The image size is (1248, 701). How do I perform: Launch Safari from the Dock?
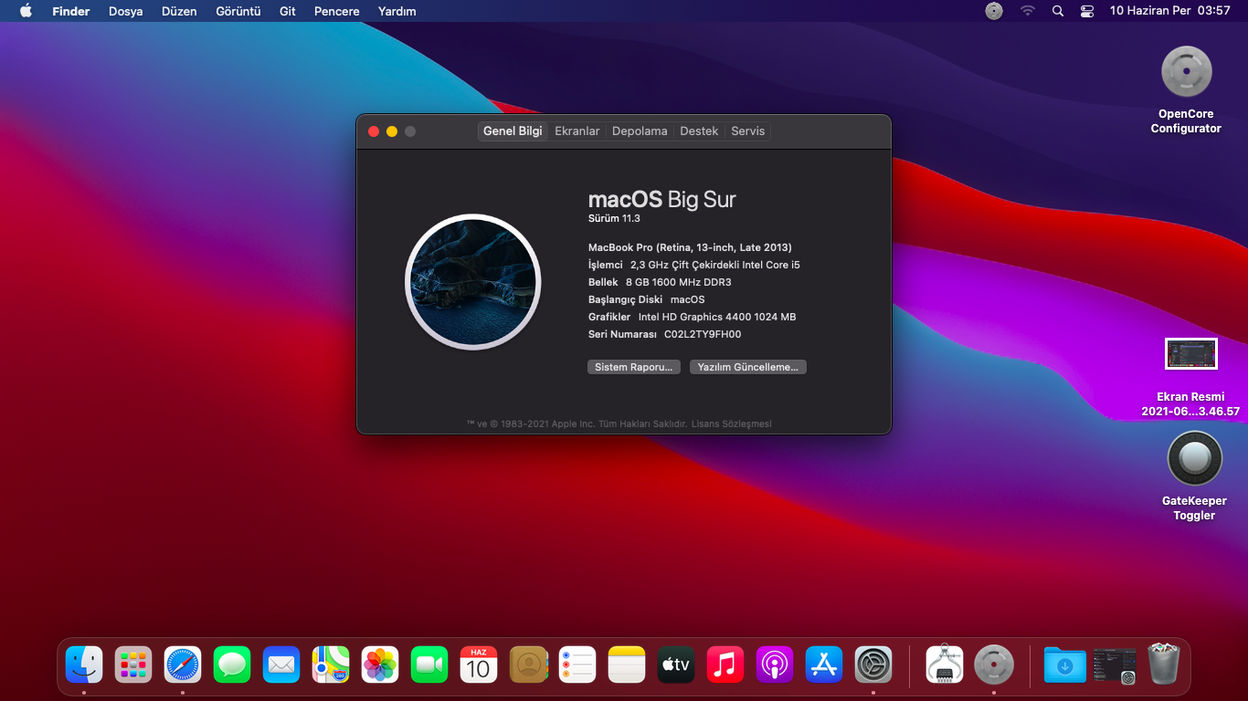(x=183, y=664)
